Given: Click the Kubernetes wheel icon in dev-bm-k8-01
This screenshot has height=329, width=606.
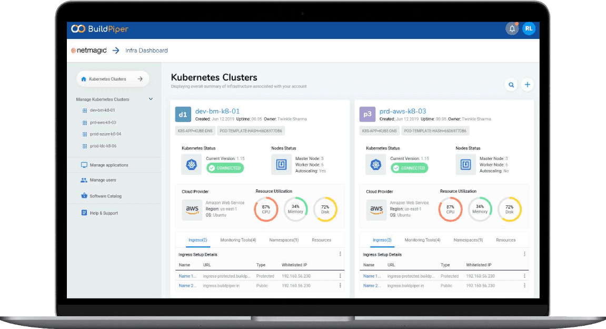Looking at the screenshot, I should point(191,164).
